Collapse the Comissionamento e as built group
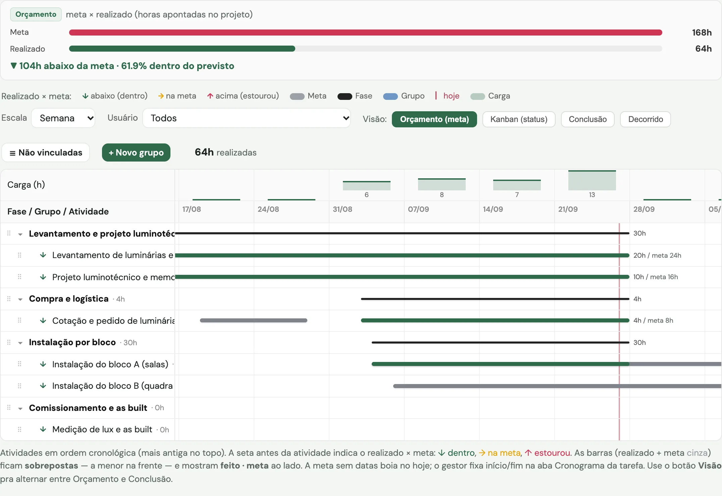The height and width of the screenshot is (496, 722). [20, 409]
